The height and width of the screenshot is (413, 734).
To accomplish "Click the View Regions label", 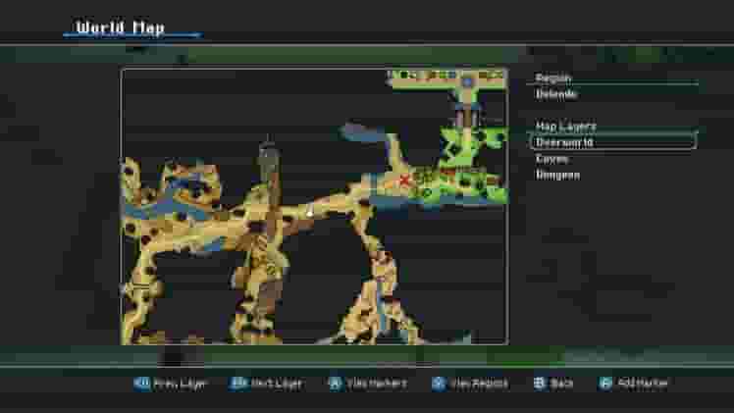I will 479,384.
